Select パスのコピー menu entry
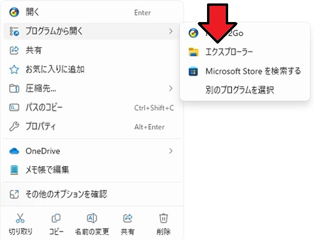Viewport: 314px width, 240px height. 44,108
